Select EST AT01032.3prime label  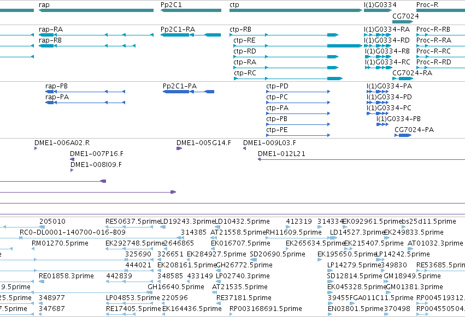click(435, 243)
